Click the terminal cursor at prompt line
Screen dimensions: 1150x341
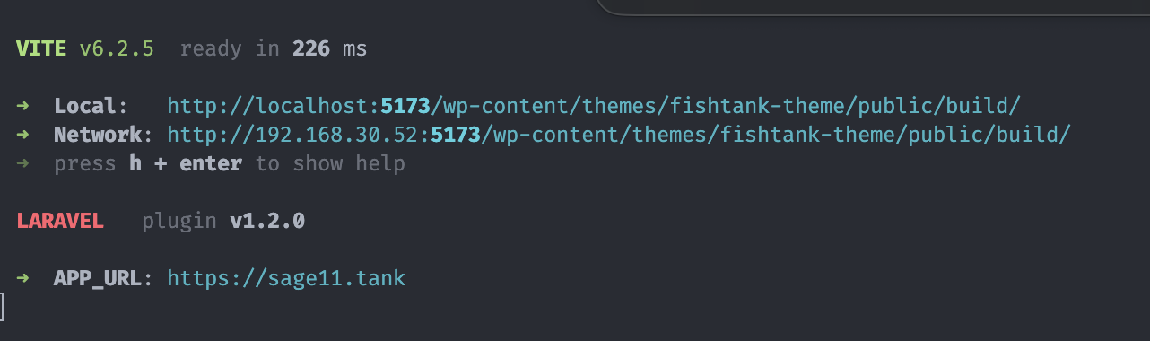tap(3, 306)
